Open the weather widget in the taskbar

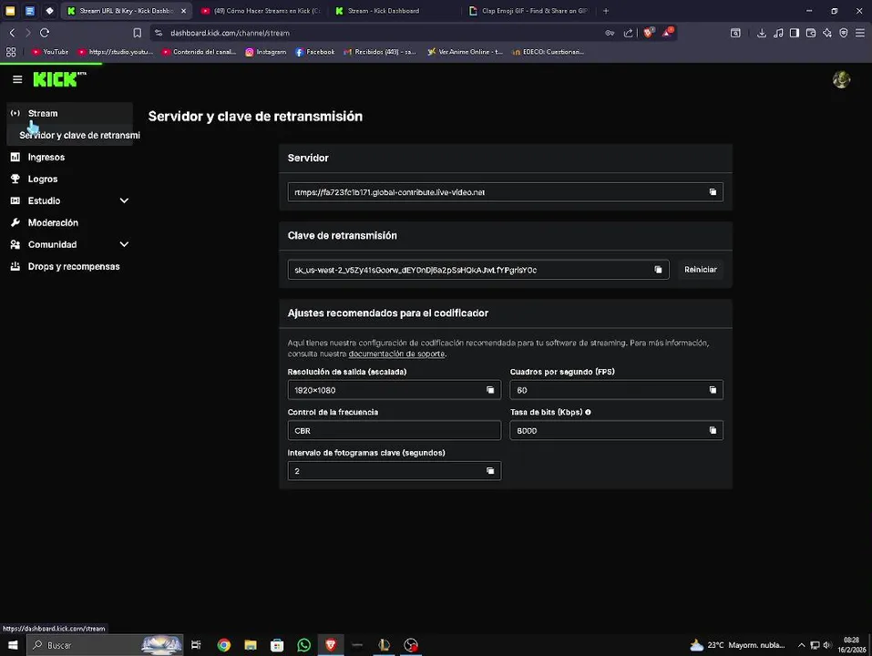click(x=737, y=645)
